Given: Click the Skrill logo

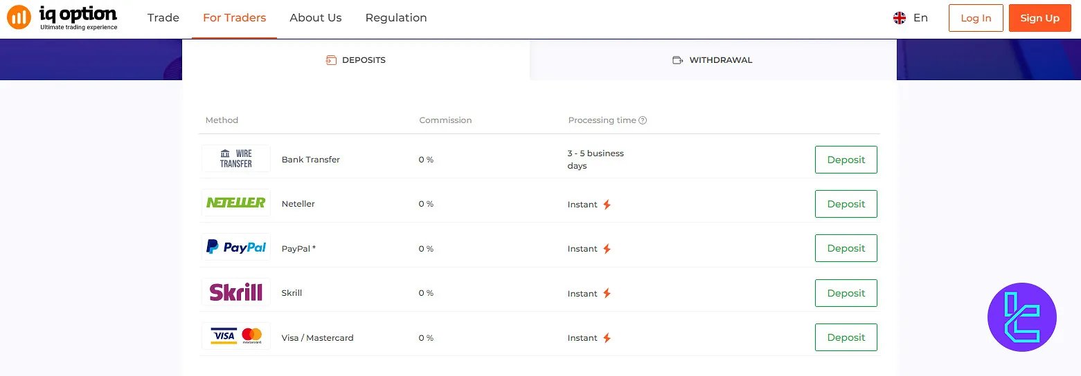Looking at the screenshot, I should [x=235, y=292].
